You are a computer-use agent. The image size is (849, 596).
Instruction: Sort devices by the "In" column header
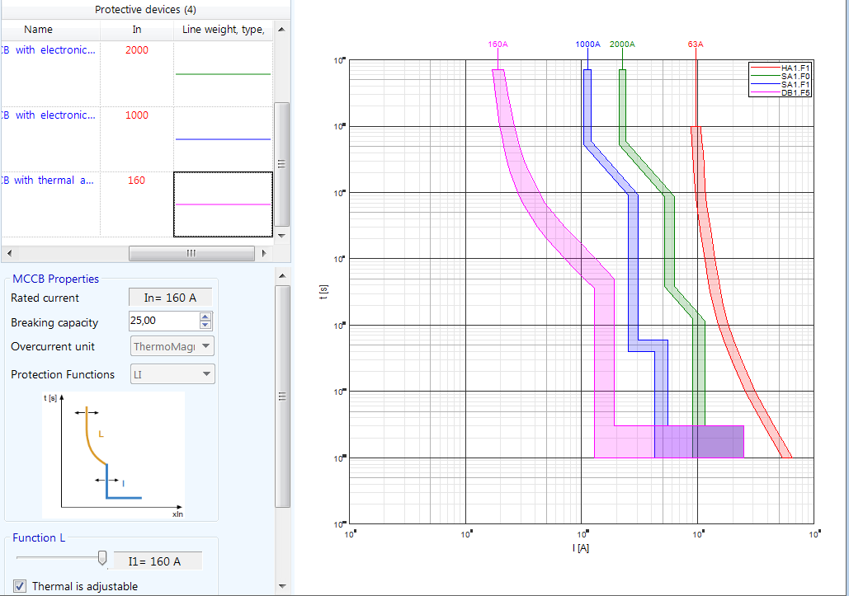pyautogui.click(x=137, y=30)
